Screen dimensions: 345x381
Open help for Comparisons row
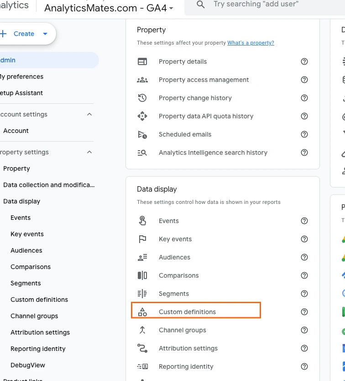(x=304, y=275)
